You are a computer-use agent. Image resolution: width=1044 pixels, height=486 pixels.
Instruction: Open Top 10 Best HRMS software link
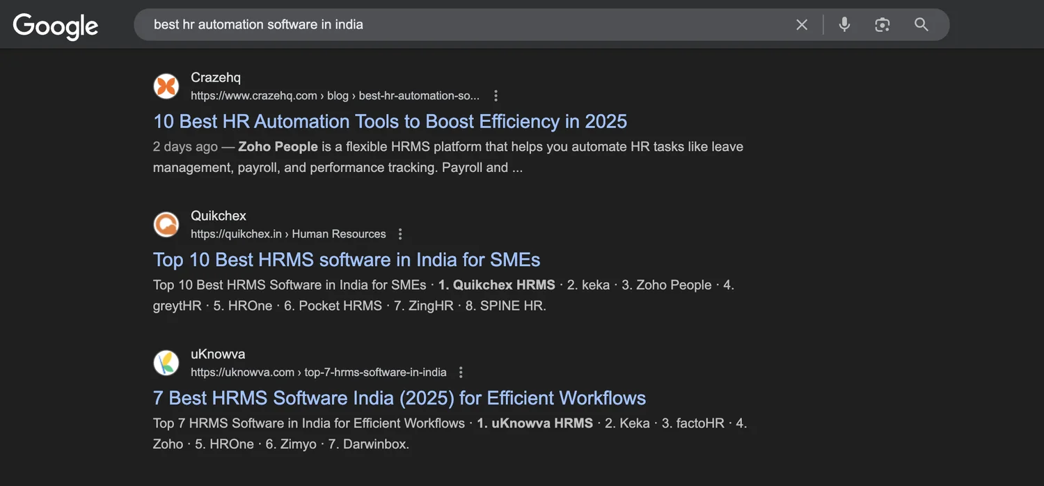(347, 260)
